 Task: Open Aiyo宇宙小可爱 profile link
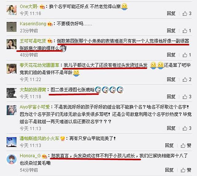pyautogui.click(x=35, y=107)
